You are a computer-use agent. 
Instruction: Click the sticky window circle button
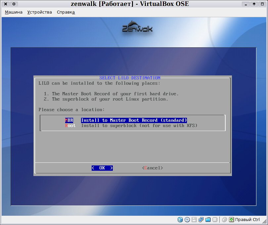[14, 4]
